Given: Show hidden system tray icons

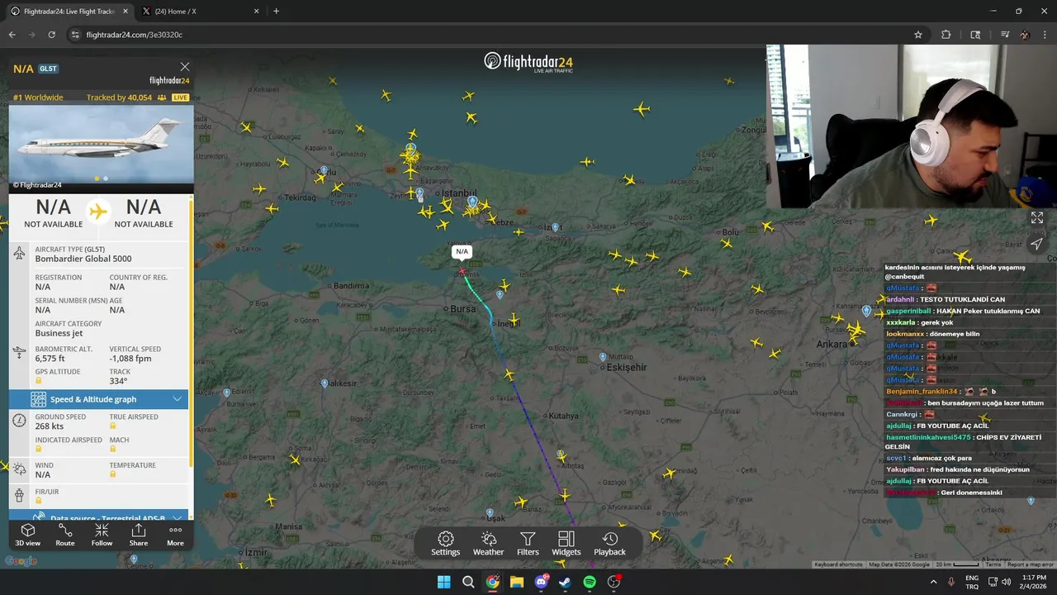Looking at the screenshot, I should [934, 582].
